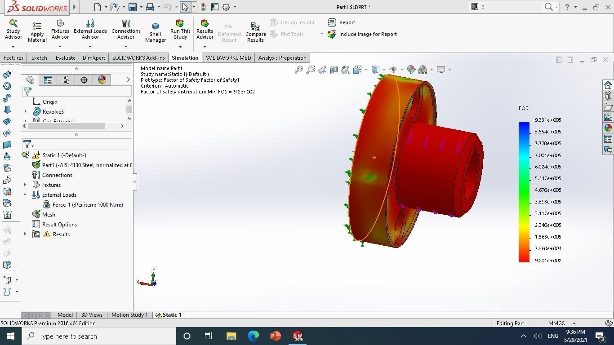614x345 pixels.
Task: Switch to the Analysis Preparation tab
Action: [x=282, y=57]
